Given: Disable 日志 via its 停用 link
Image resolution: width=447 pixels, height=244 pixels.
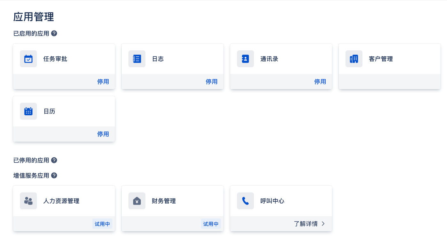Looking at the screenshot, I should pos(212,82).
